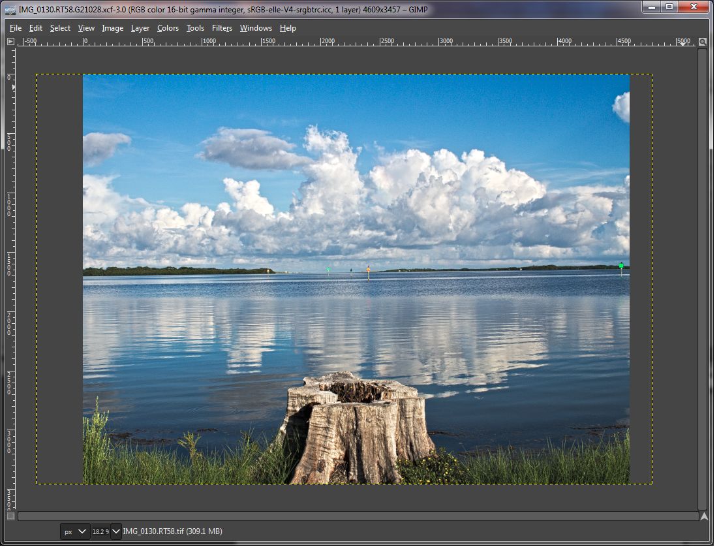This screenshot has height=551, width=719.
Task: Click the navigation preview icon at bottom-right
Action: click(x=703, y=516)
